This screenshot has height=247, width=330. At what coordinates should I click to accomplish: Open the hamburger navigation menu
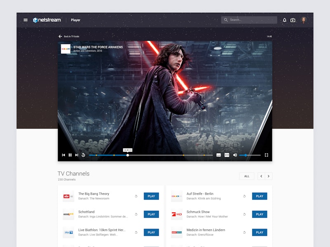(26, 20)
